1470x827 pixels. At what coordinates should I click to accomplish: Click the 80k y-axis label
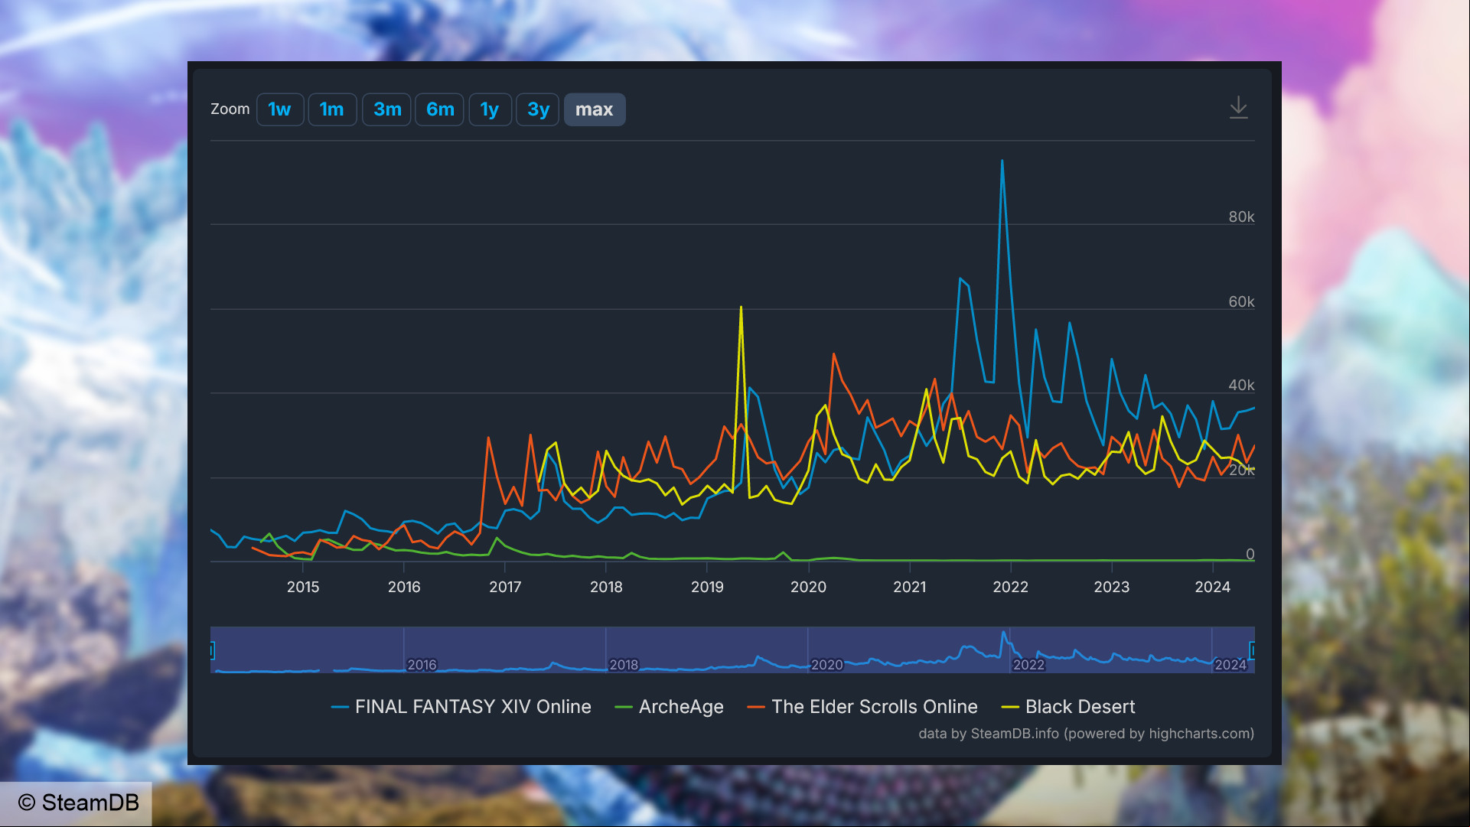[1241, 217]
